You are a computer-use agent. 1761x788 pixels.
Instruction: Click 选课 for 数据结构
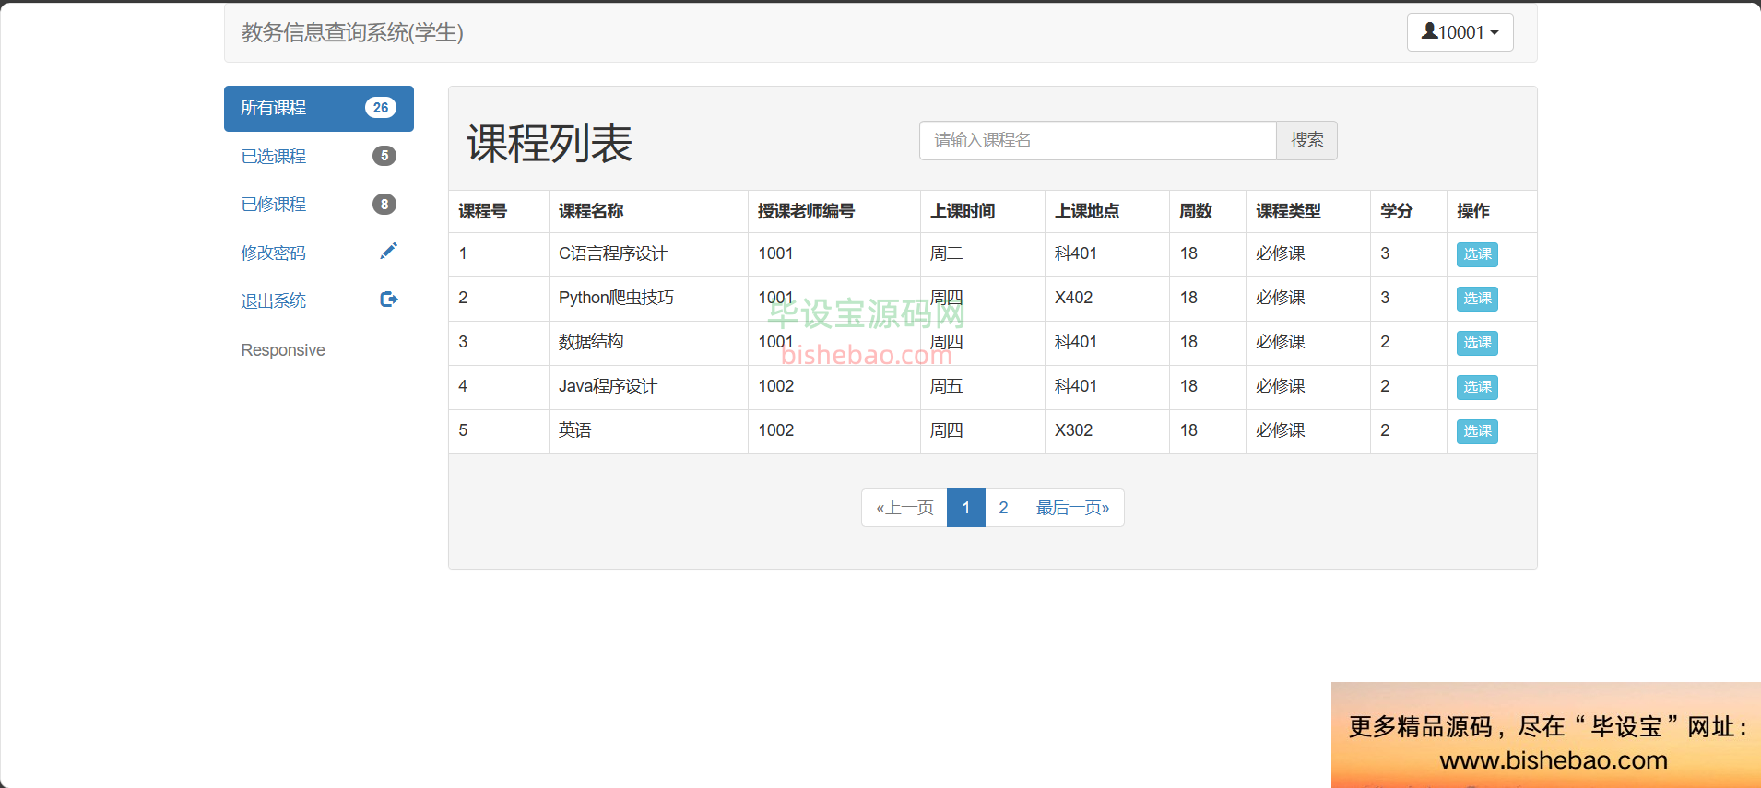(x=1477, y=343)
